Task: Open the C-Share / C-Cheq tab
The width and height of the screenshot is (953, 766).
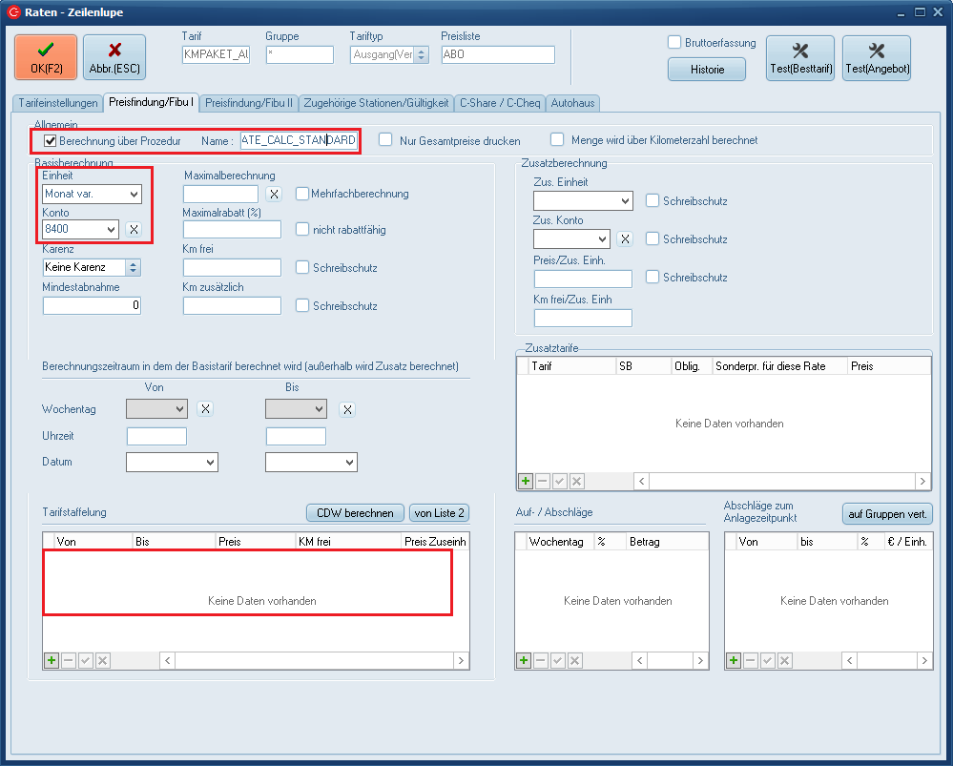Action: (499, 102)
